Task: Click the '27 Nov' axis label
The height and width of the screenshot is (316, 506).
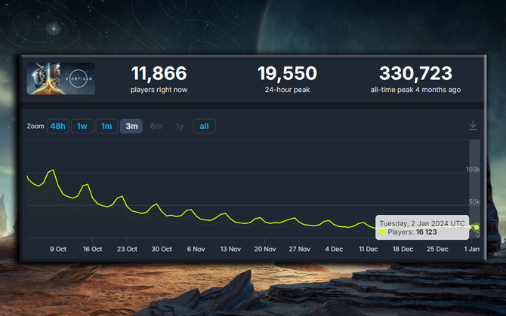Action: pyautogui.click(x=300, y=249)
